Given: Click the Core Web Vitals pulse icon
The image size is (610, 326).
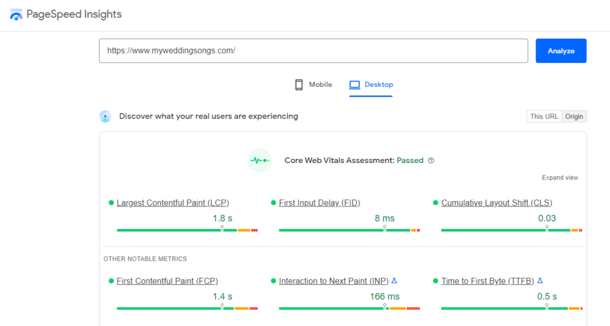Looking at the screenshot, I should 260,161.
